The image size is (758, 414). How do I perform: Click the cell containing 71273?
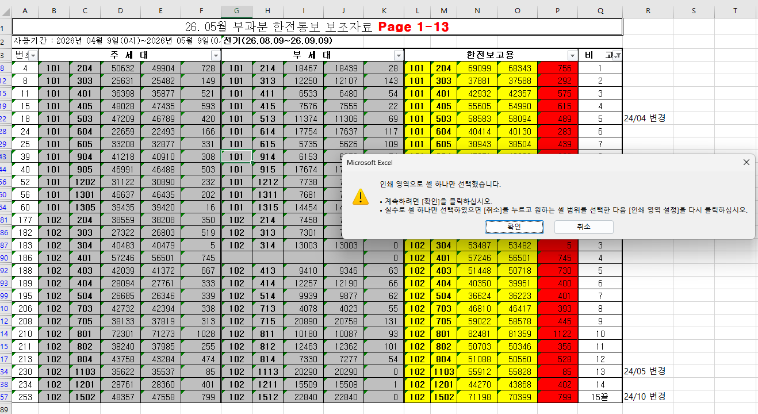(x=160, y=333)
